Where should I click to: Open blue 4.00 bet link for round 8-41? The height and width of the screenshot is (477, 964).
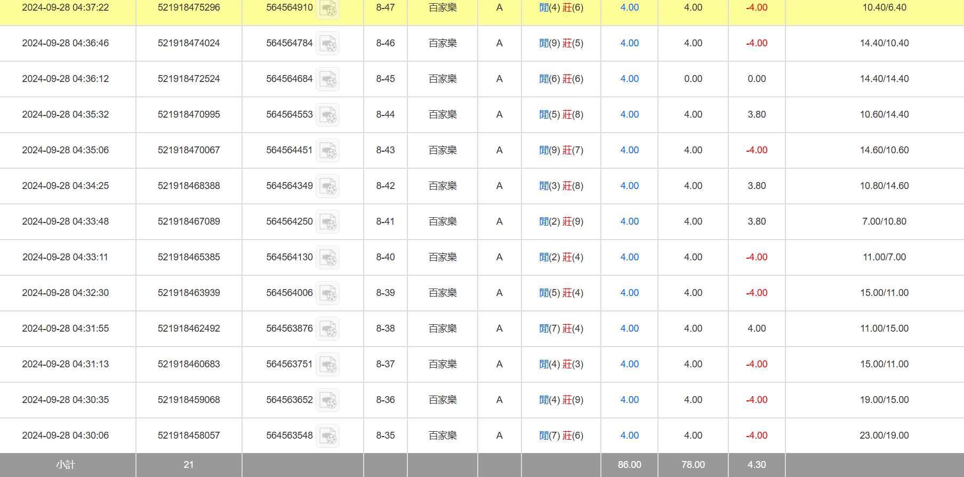coord(629,221)
